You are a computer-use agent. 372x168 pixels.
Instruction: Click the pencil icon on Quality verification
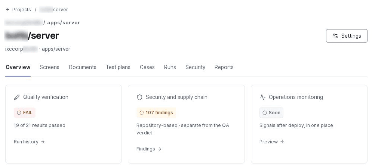click(17, 97)
